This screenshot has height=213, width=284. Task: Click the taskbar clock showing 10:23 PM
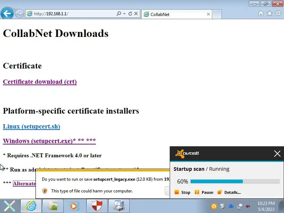[266, 206]
